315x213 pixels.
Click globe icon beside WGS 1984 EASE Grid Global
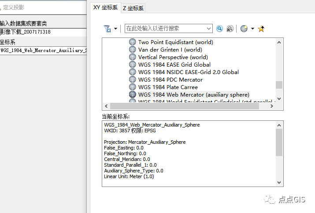coord(133,64)
